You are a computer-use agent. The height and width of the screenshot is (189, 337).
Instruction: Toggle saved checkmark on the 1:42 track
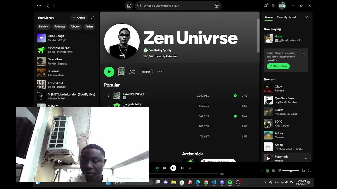point(235,116)
